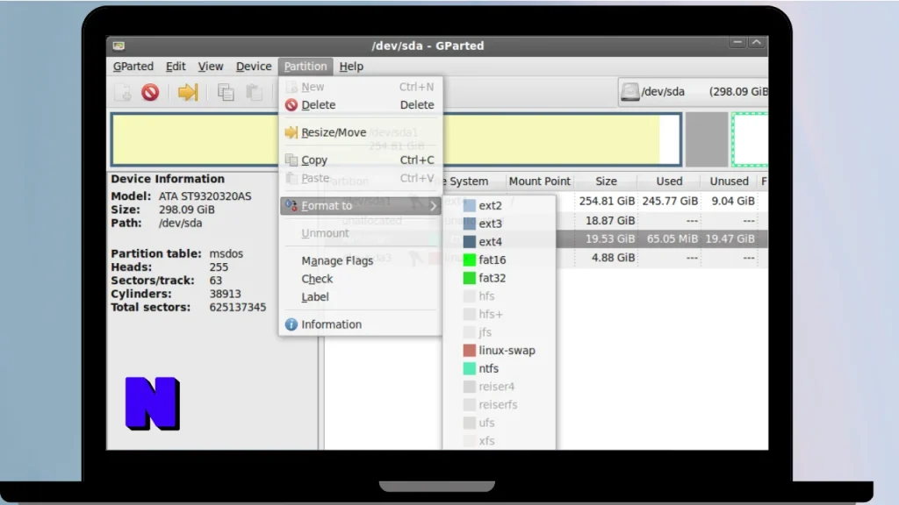Click the resize/move arrow toolbar icon

tap(188, 92)
